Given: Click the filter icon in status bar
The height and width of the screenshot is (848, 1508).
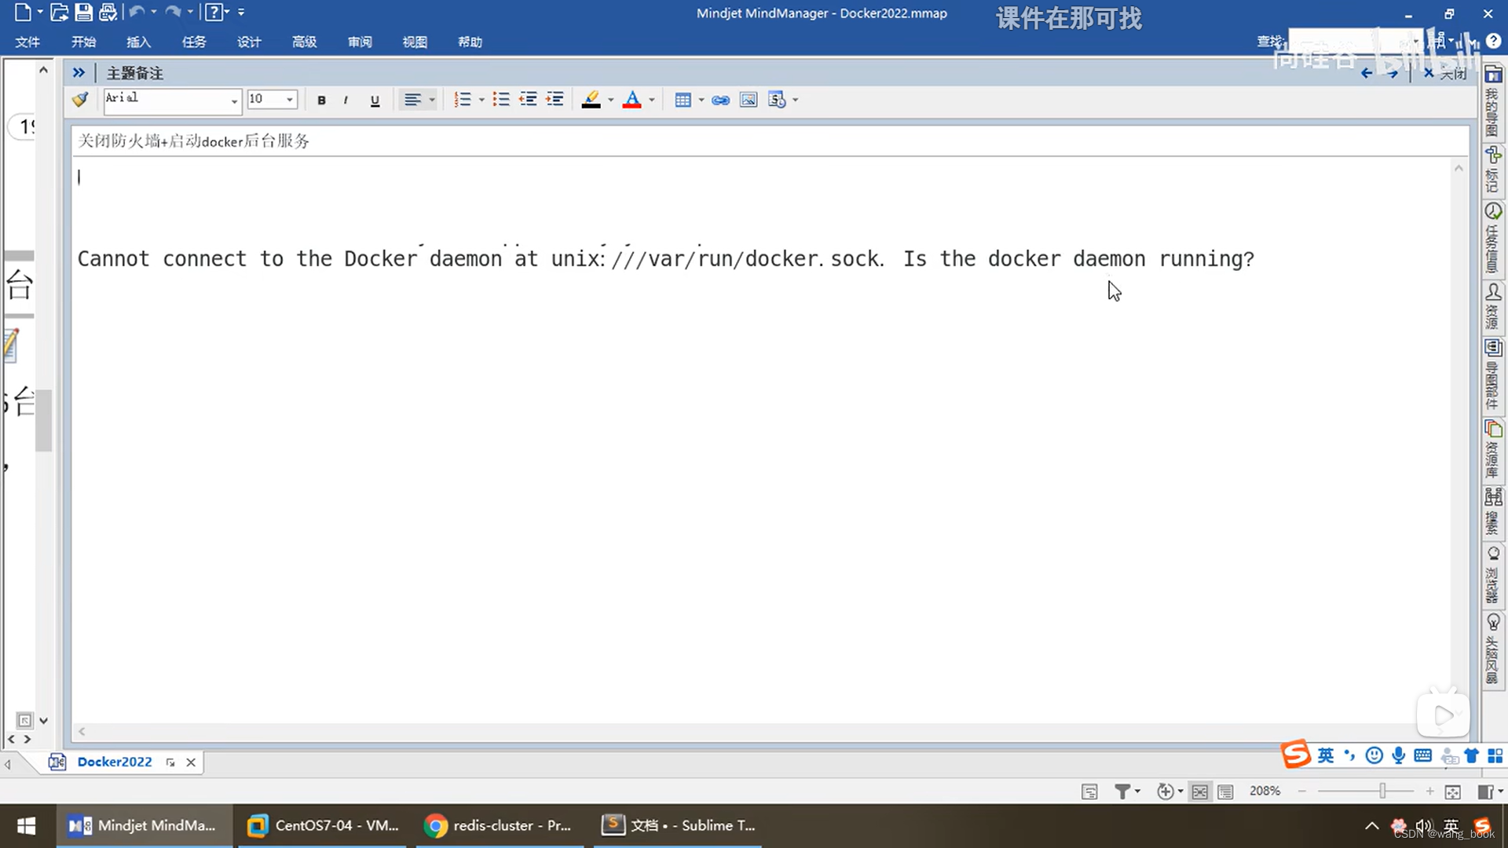Looking at the screenshot, I should pos(1122,791).
